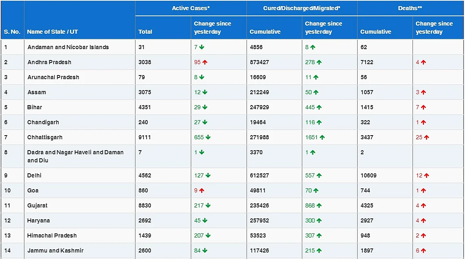465x259 pixels.
Task: Click Goa red up arrow for active cases
Action: pos(202,191)
